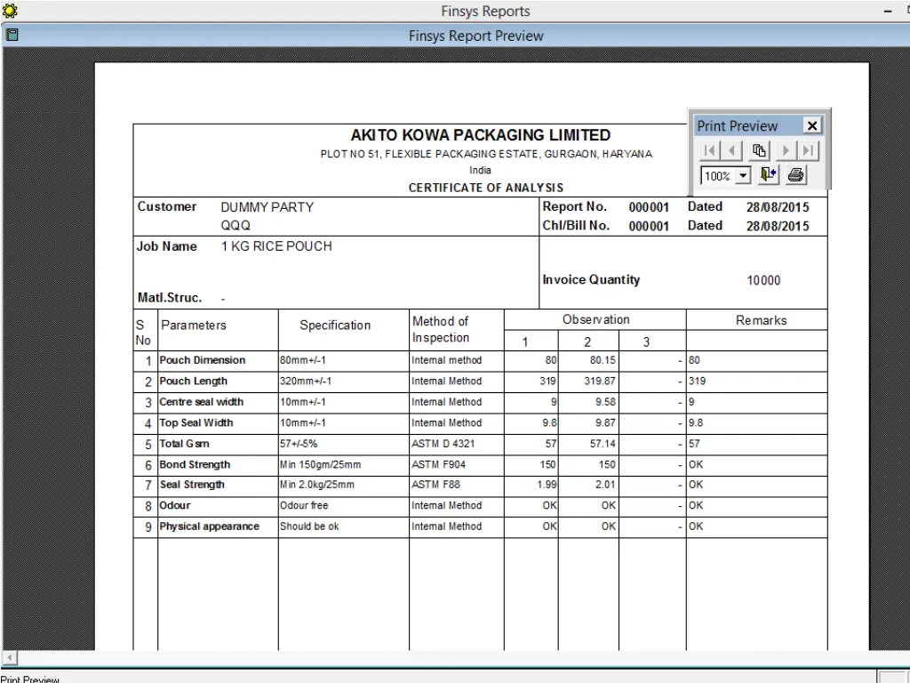Go to previous page in Print Preview toolbar
The height and width of the screenshot is (683, 910).
[731, 151]
